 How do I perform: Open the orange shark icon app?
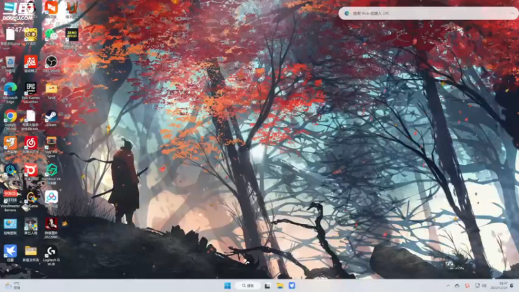[x=10, y=145]
